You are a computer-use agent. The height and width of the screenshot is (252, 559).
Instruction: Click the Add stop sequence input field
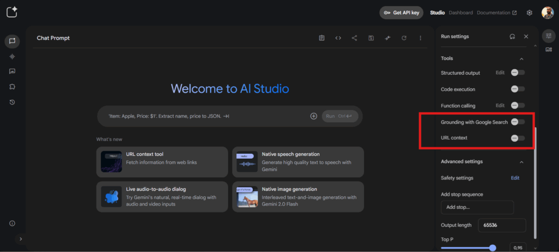pyautogui.click(x=477, y=207)
